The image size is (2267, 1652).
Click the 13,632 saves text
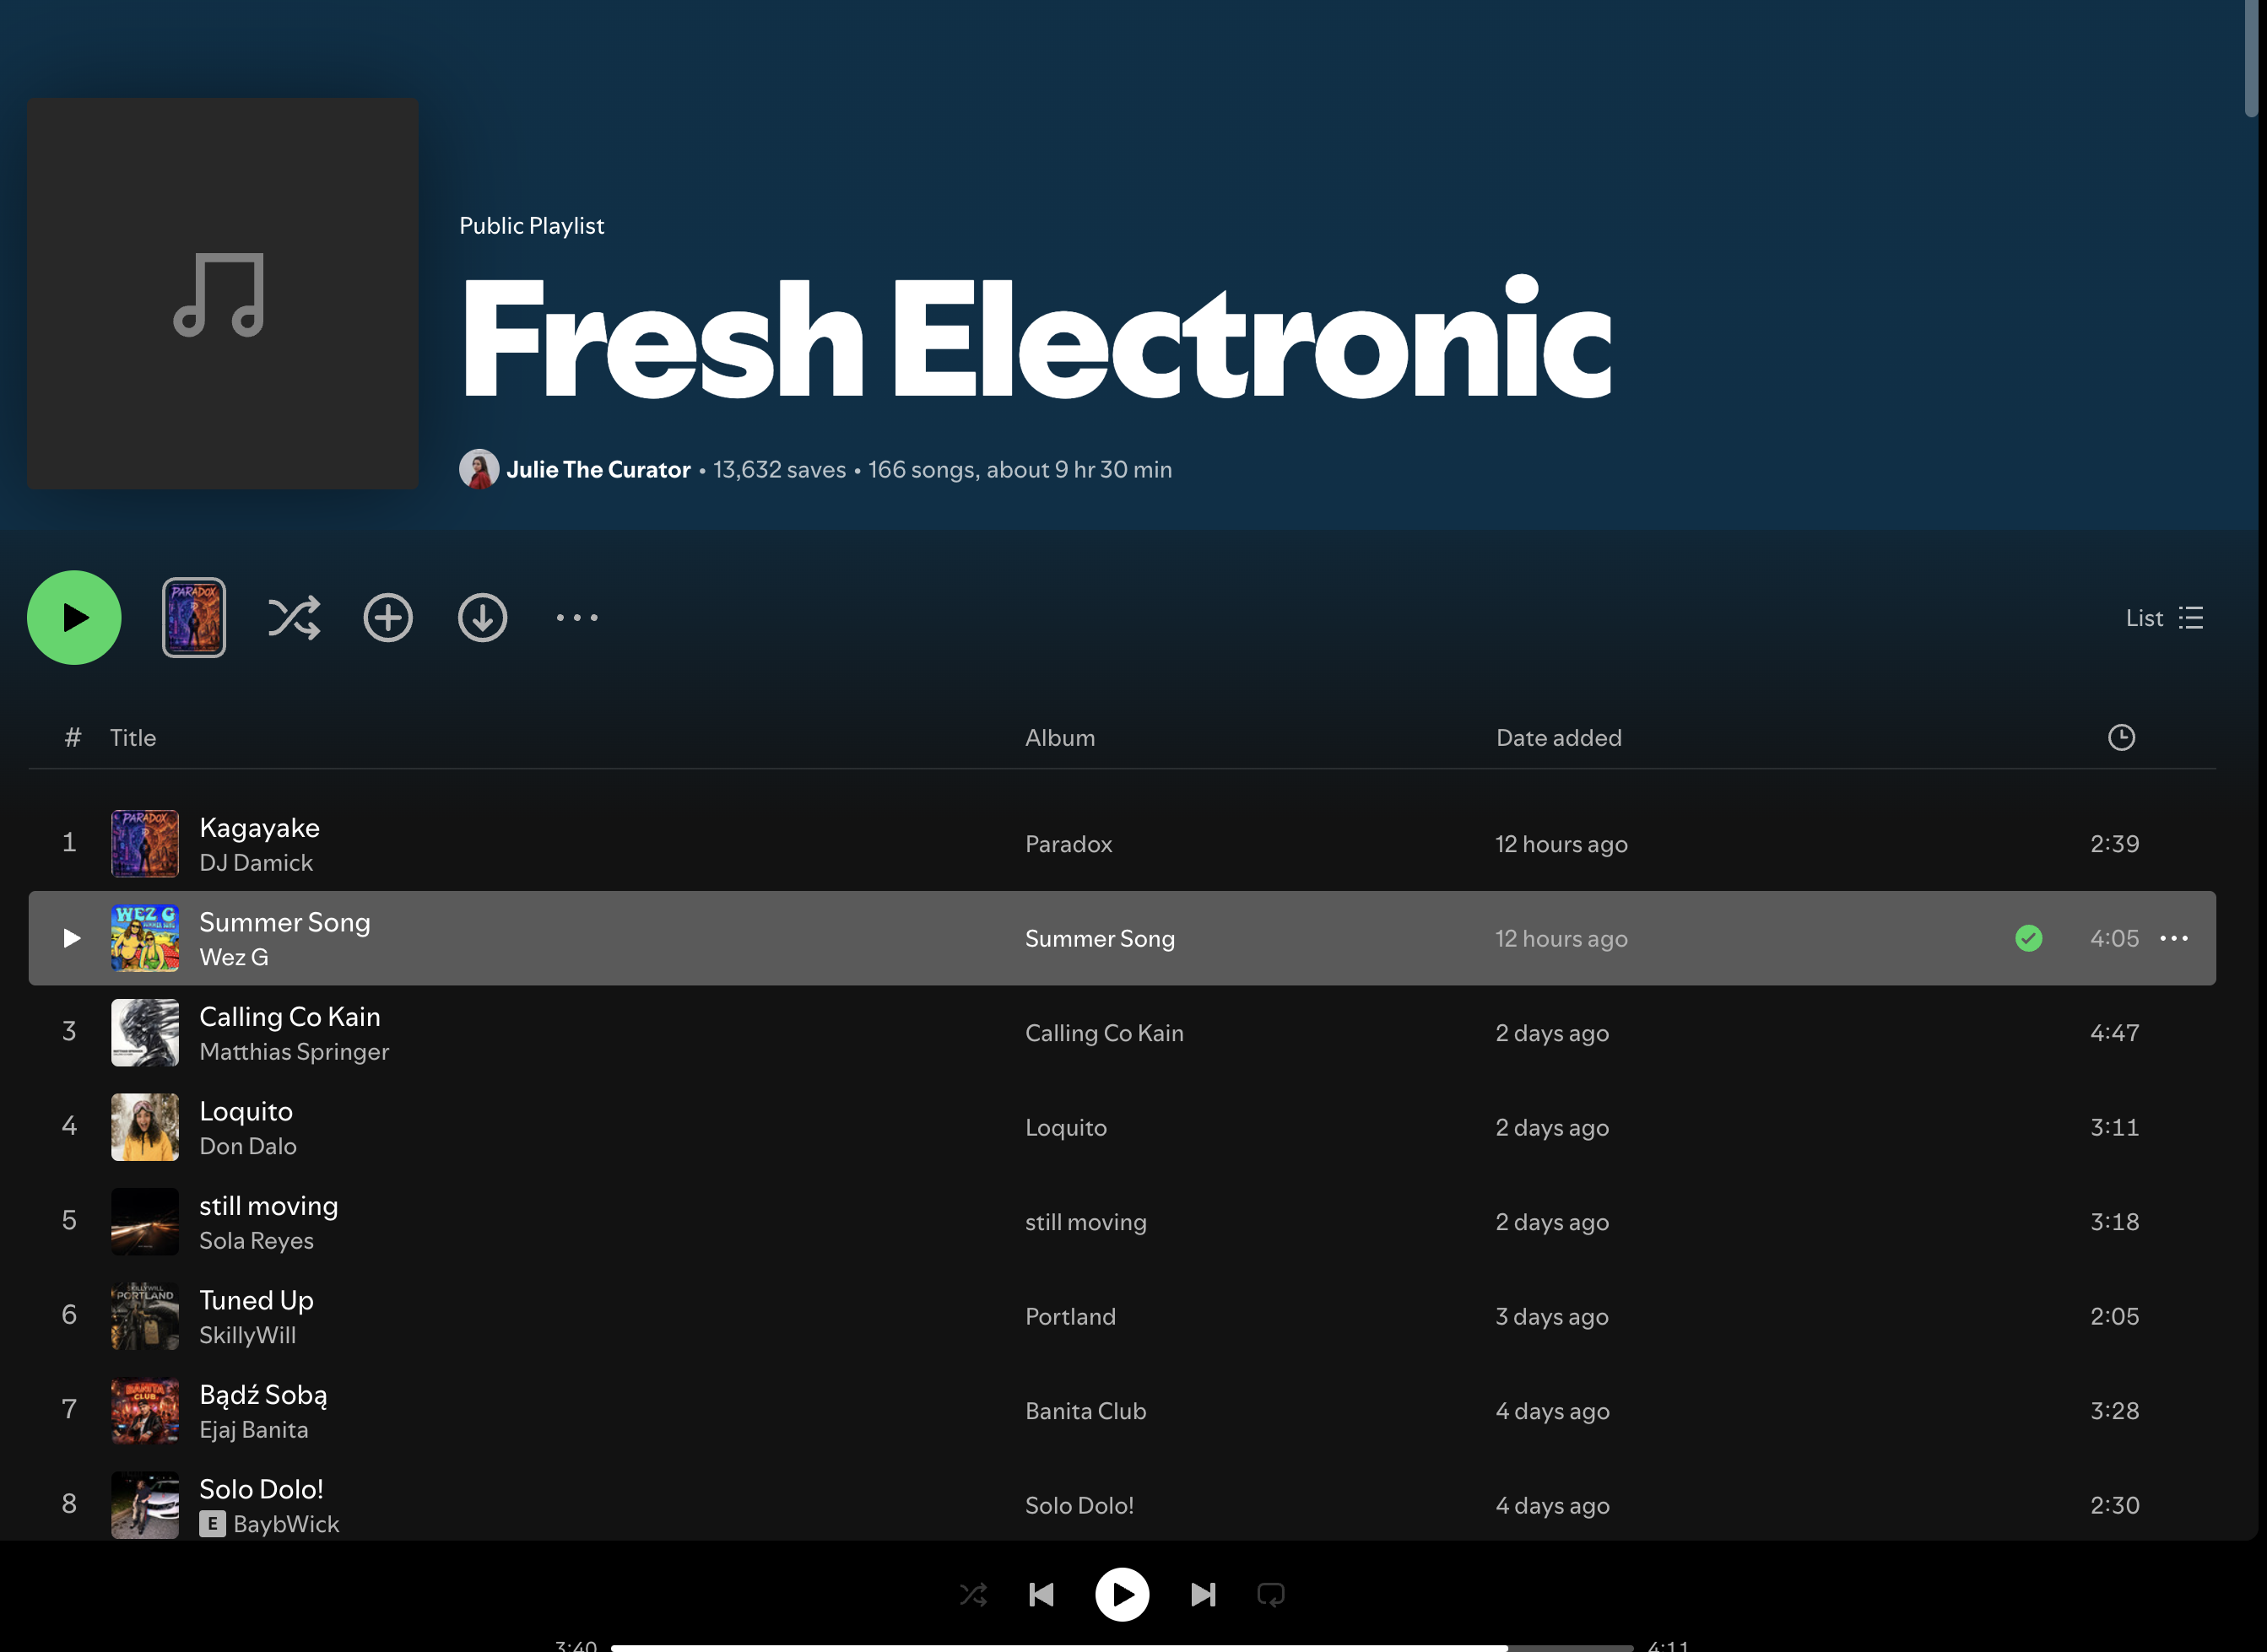pos(779,469)
